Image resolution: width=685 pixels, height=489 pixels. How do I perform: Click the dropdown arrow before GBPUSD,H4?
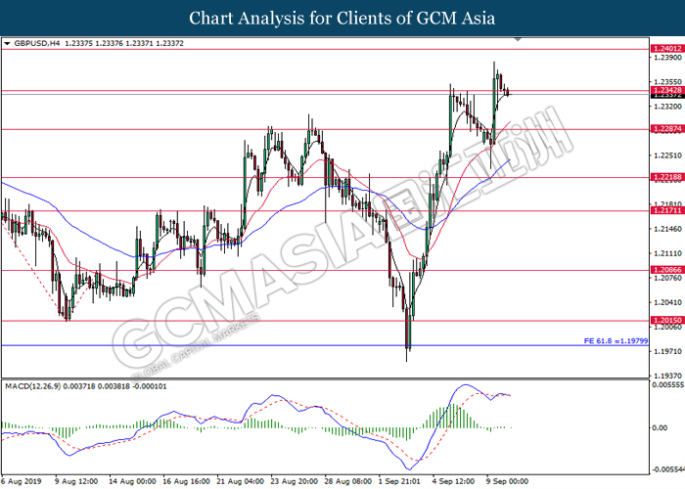coord(7,44)
